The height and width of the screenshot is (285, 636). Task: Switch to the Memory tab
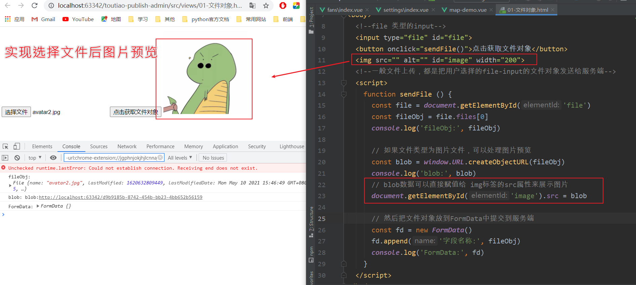[x=194, y=146]
